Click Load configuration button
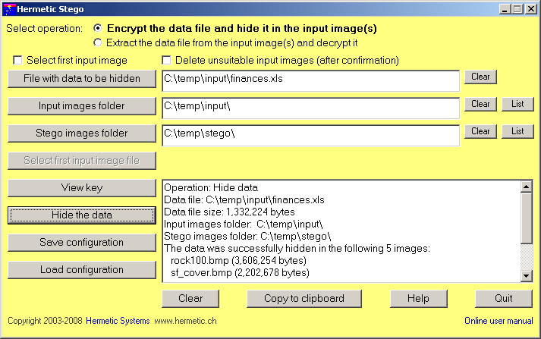The image size is (541, 339). point(82,269)
